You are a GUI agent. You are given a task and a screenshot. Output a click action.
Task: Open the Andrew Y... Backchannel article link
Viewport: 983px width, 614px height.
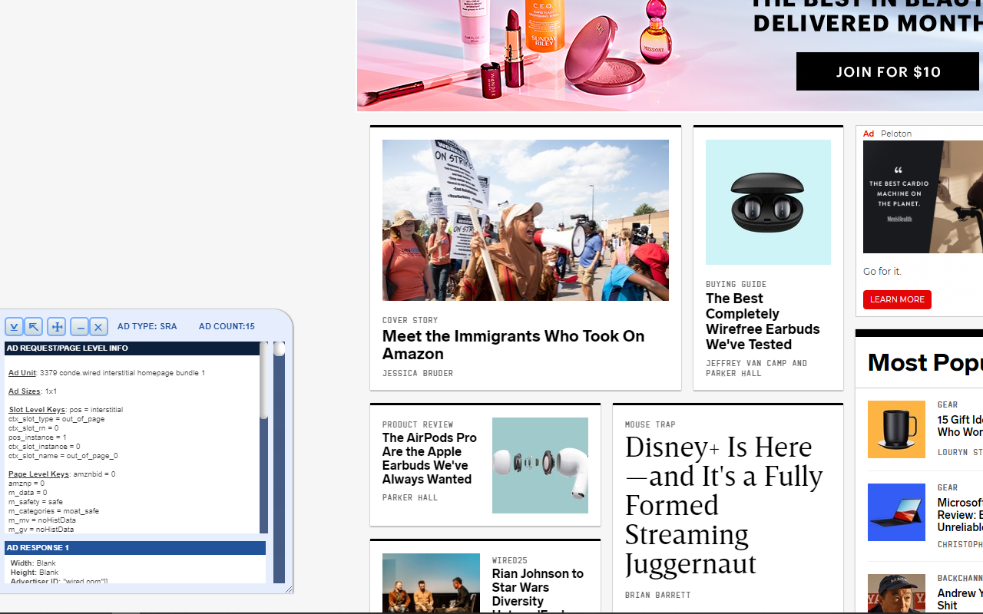(x=960, y=599)
